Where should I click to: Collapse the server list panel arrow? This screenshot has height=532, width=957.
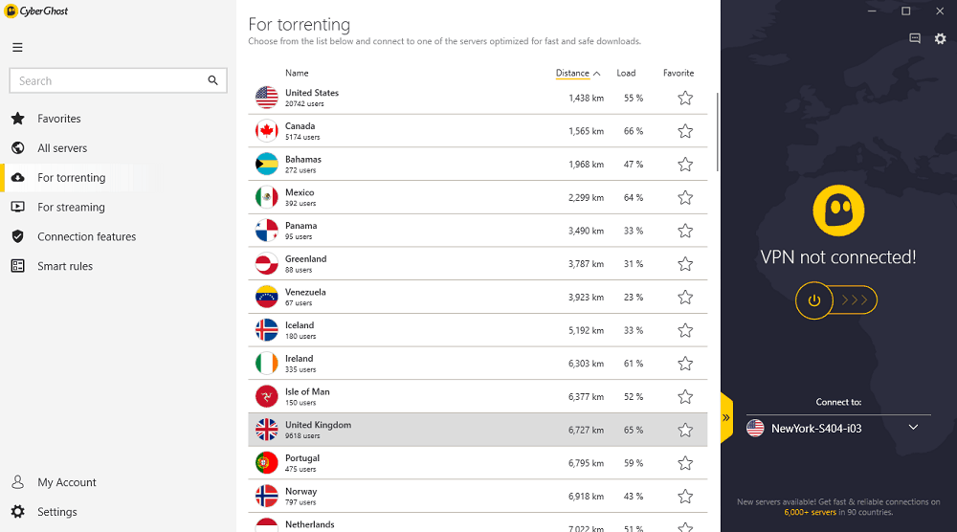(x=725, y=418)
